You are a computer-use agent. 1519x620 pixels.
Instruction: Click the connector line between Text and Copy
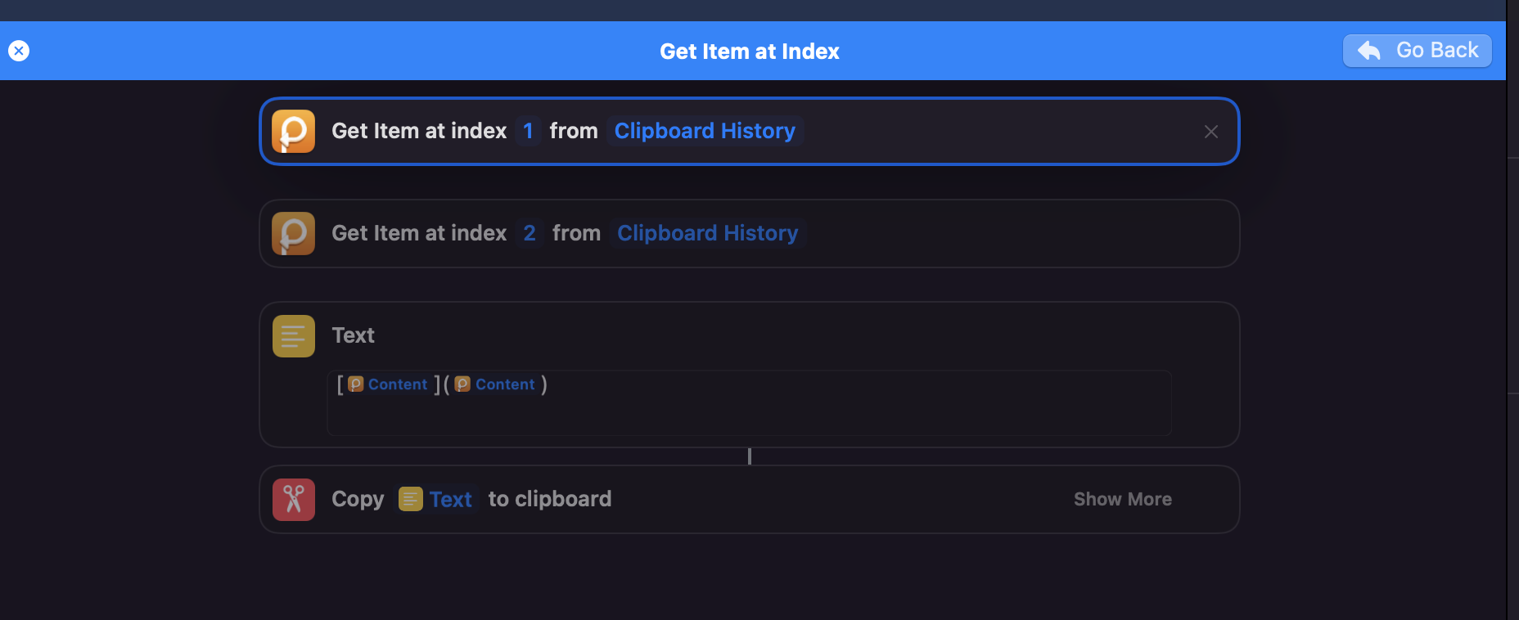click(x=749, y=456)
